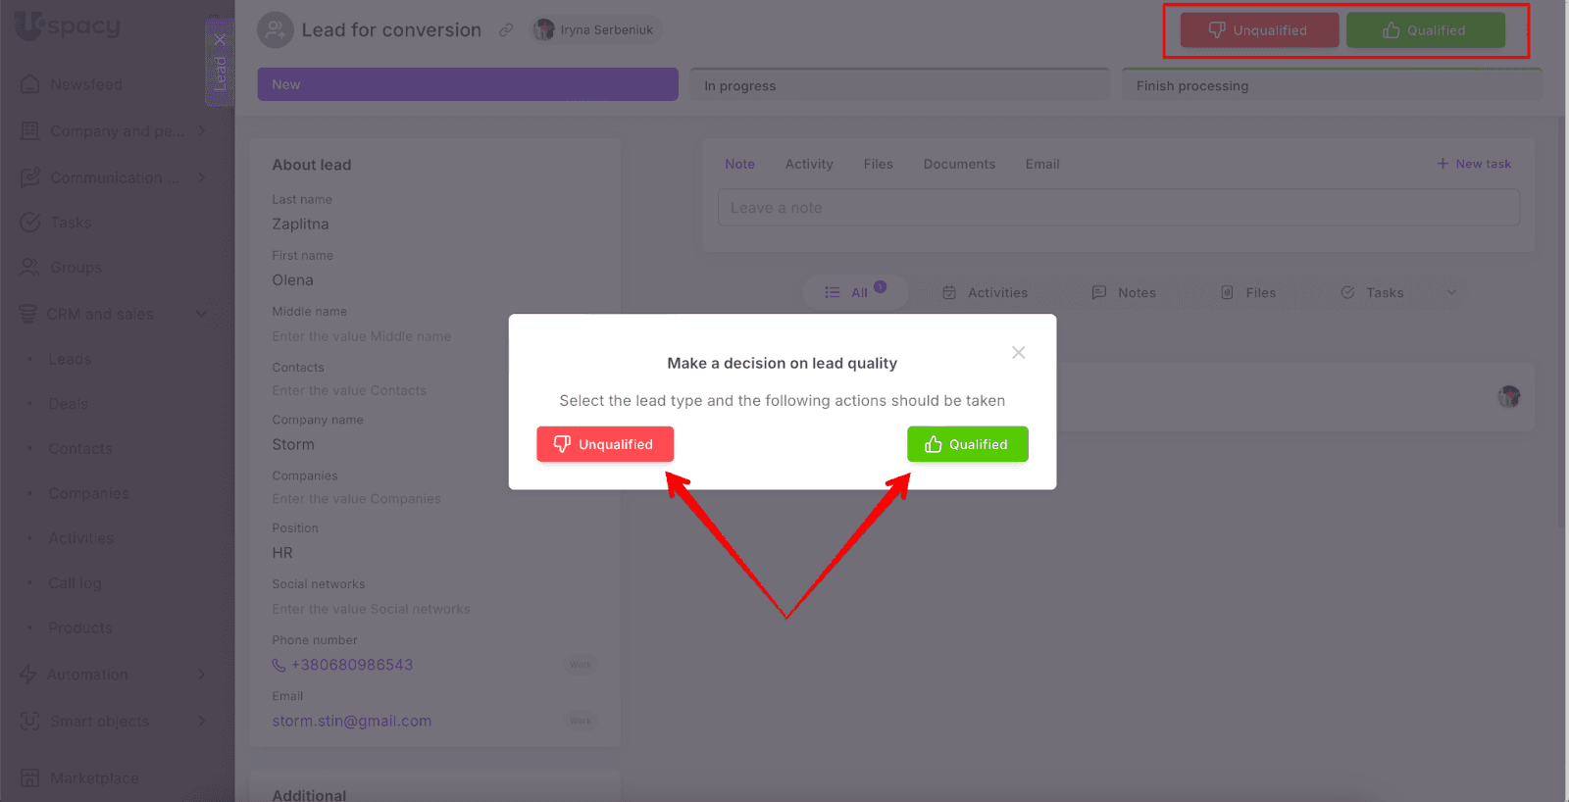Copy the lead link icon beside the title
This screenshot has width=1569, height=802.
coord(506,30)
